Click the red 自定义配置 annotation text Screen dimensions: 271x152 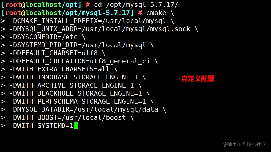click(x=198, y=79)
